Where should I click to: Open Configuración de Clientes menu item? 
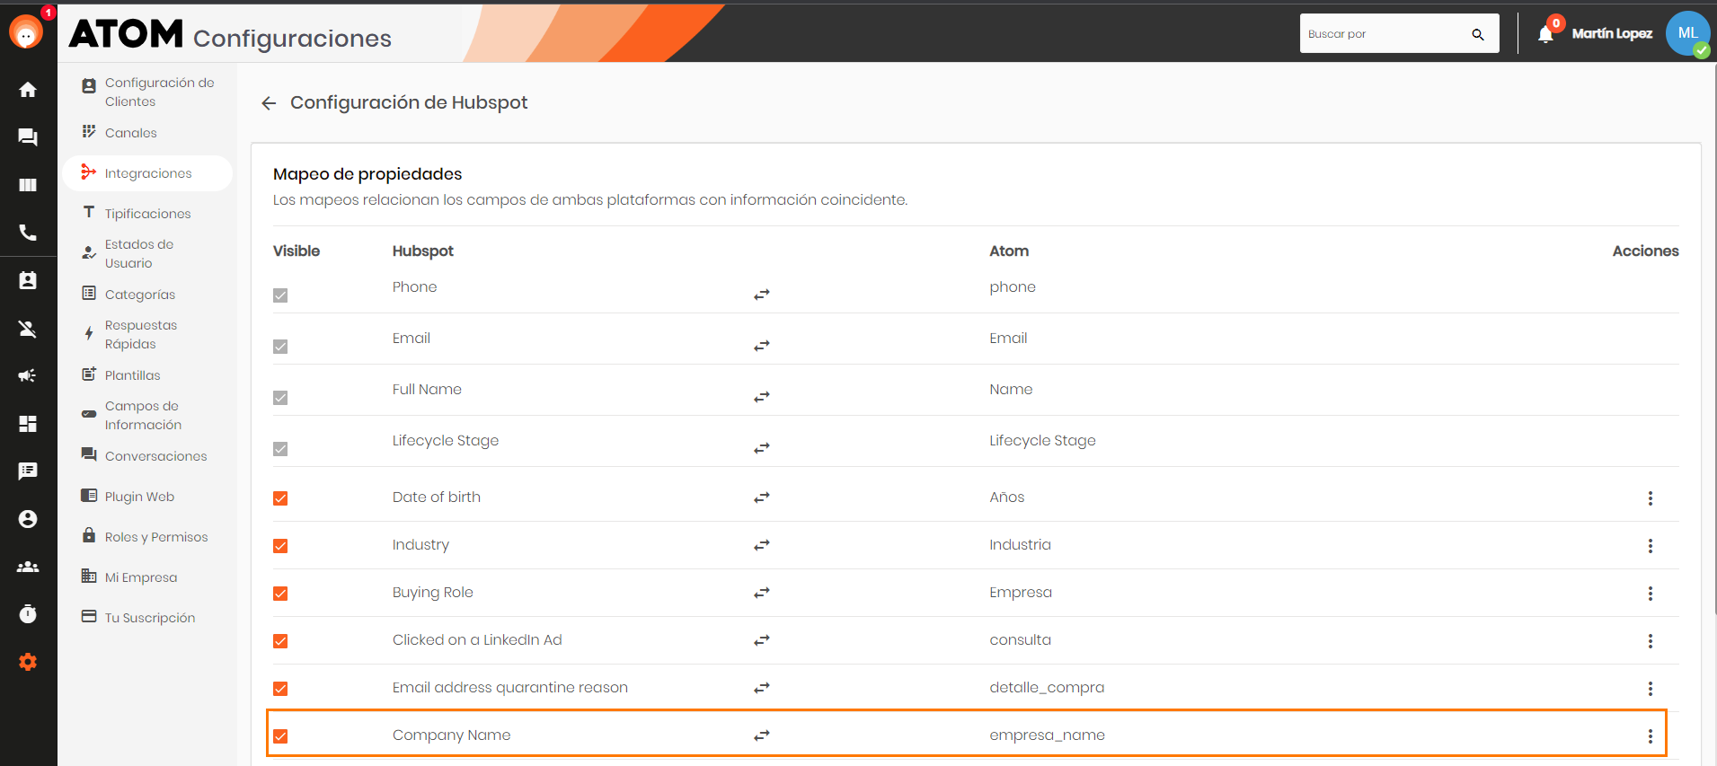[147, 92]
